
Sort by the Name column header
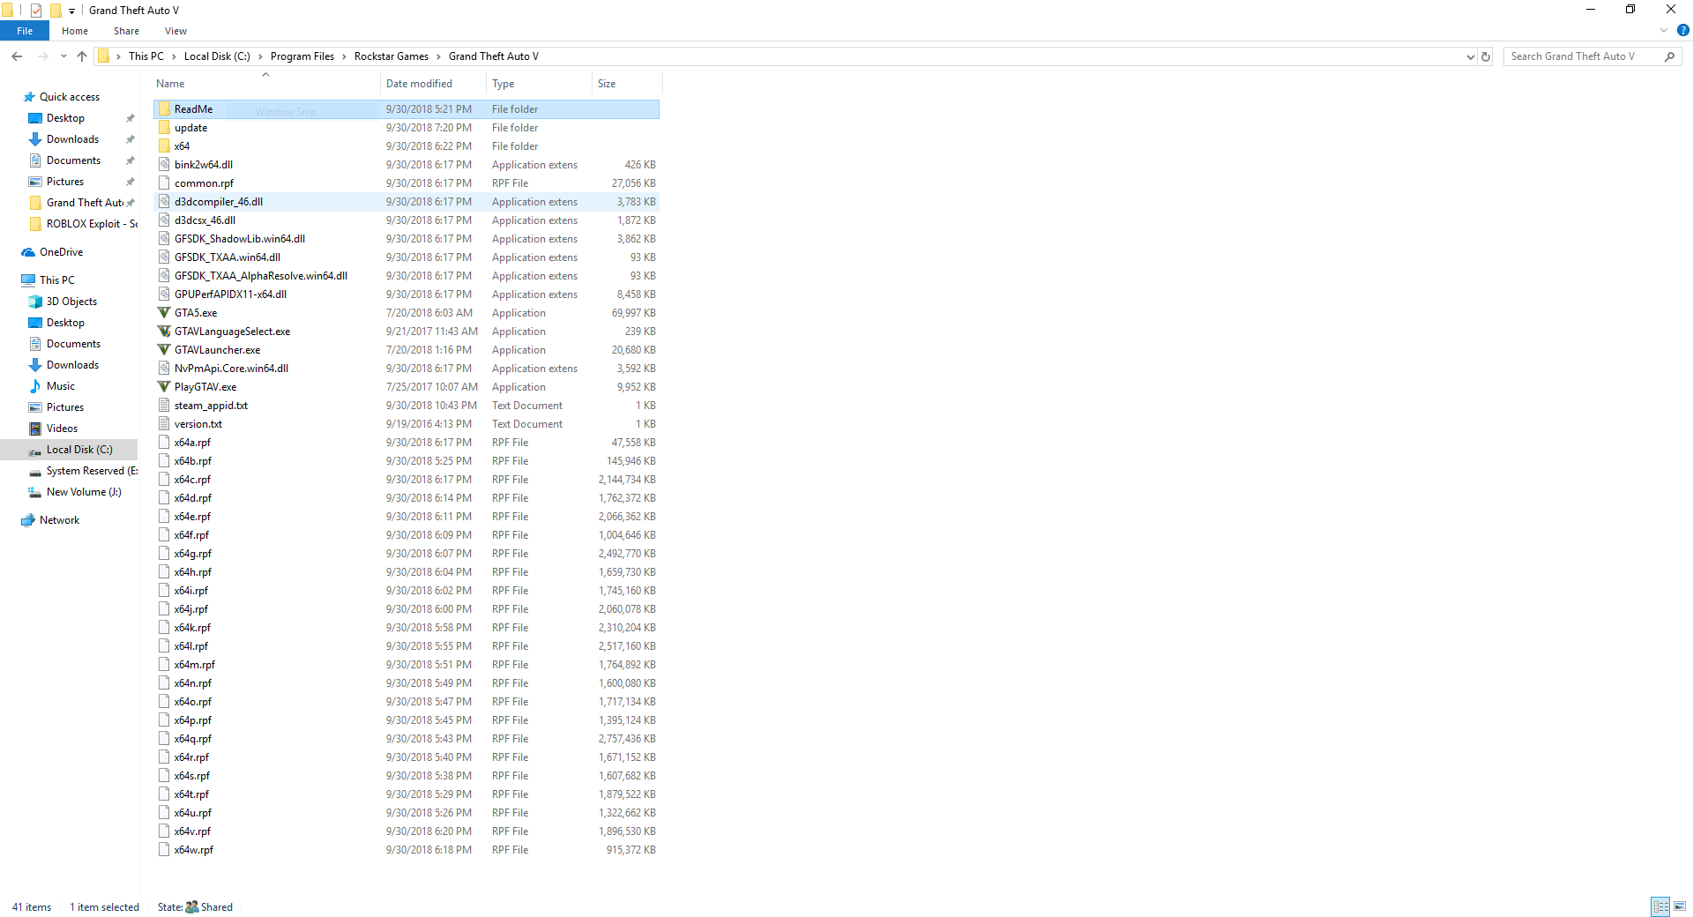click(x=266, y=84)
